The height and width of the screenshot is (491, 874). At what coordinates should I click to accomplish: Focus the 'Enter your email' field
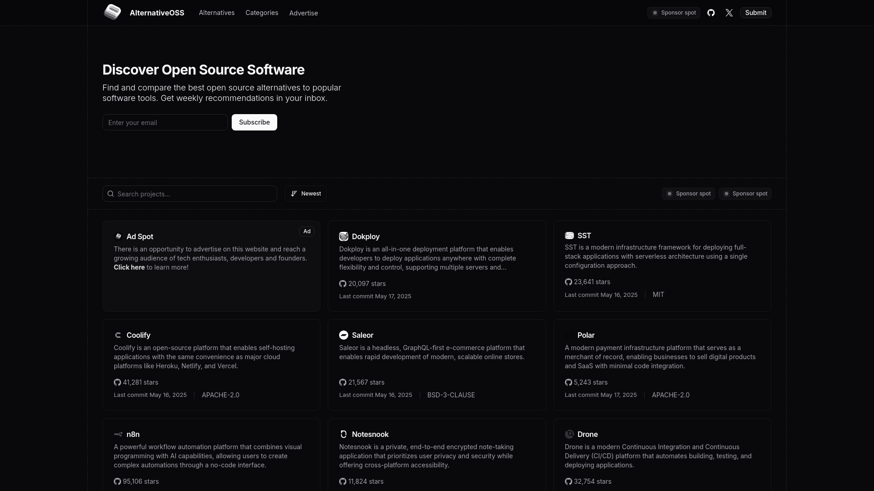165,122
